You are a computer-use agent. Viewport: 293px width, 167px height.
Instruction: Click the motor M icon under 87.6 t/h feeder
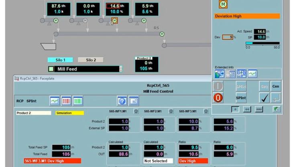pos(56,20)
